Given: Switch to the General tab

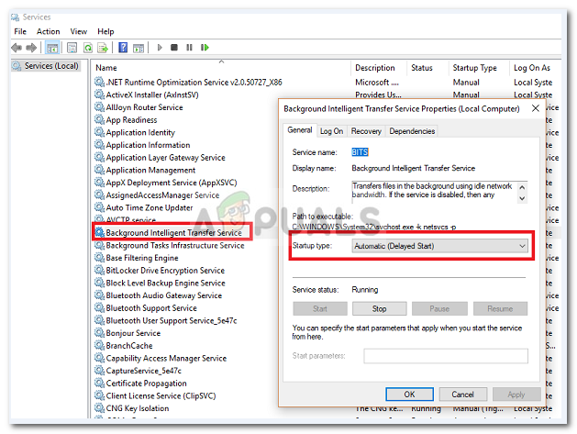Looking at the screenshot, I should (300, 130).
